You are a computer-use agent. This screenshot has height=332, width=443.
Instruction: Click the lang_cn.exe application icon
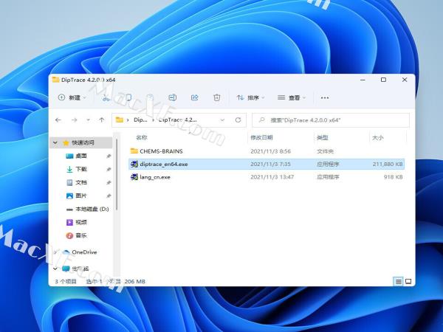click(134, 177)
